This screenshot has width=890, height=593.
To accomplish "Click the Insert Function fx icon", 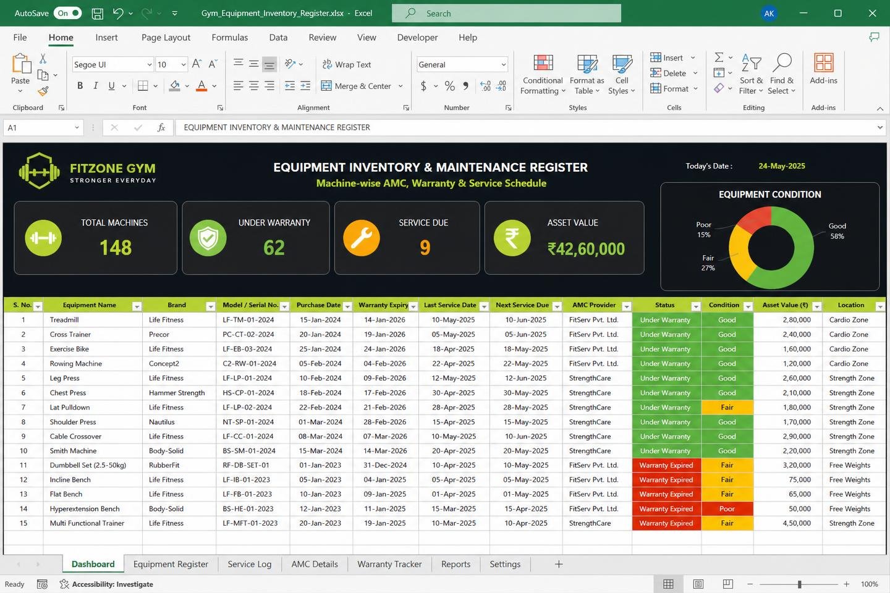I will click(x=161, y=127).
